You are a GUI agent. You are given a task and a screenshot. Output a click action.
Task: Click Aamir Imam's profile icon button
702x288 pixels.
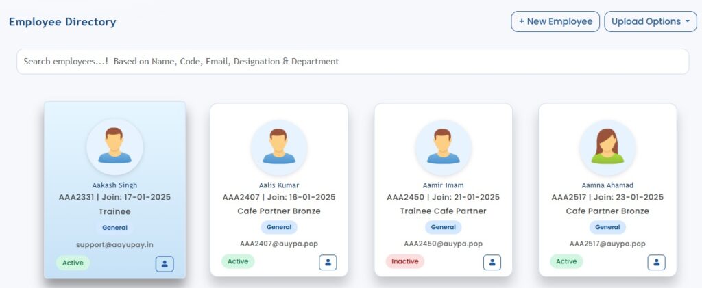(492, 262)
